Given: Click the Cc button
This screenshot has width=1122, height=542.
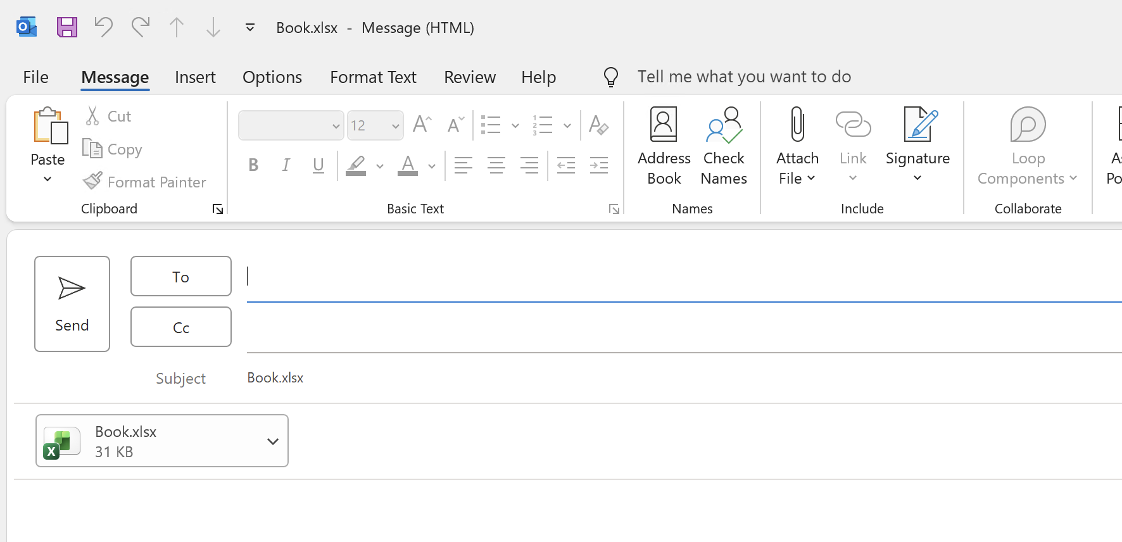Looking at the screenshot, I should tap(181, 327).
